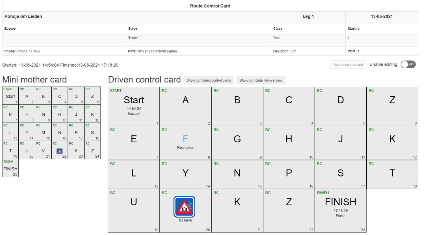Open Show complete Hit-overview
Viewport: 424px width, 235px height.
pos(260,80)
